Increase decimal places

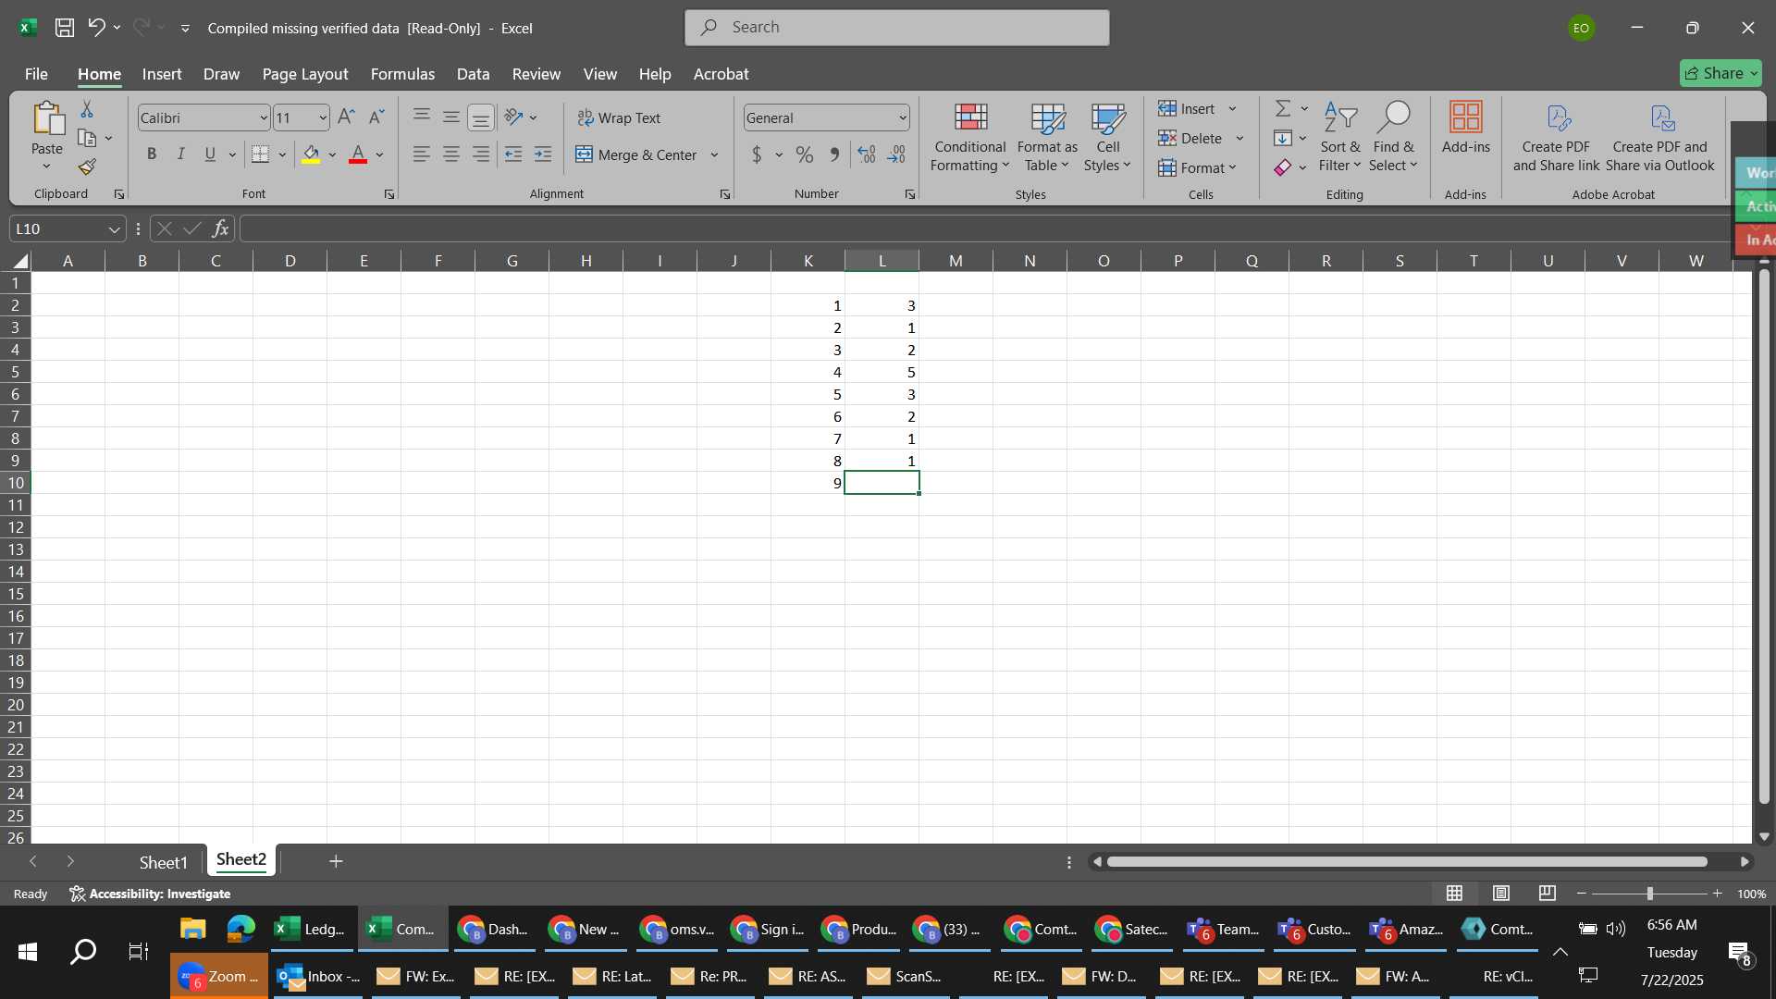(867, 155)
